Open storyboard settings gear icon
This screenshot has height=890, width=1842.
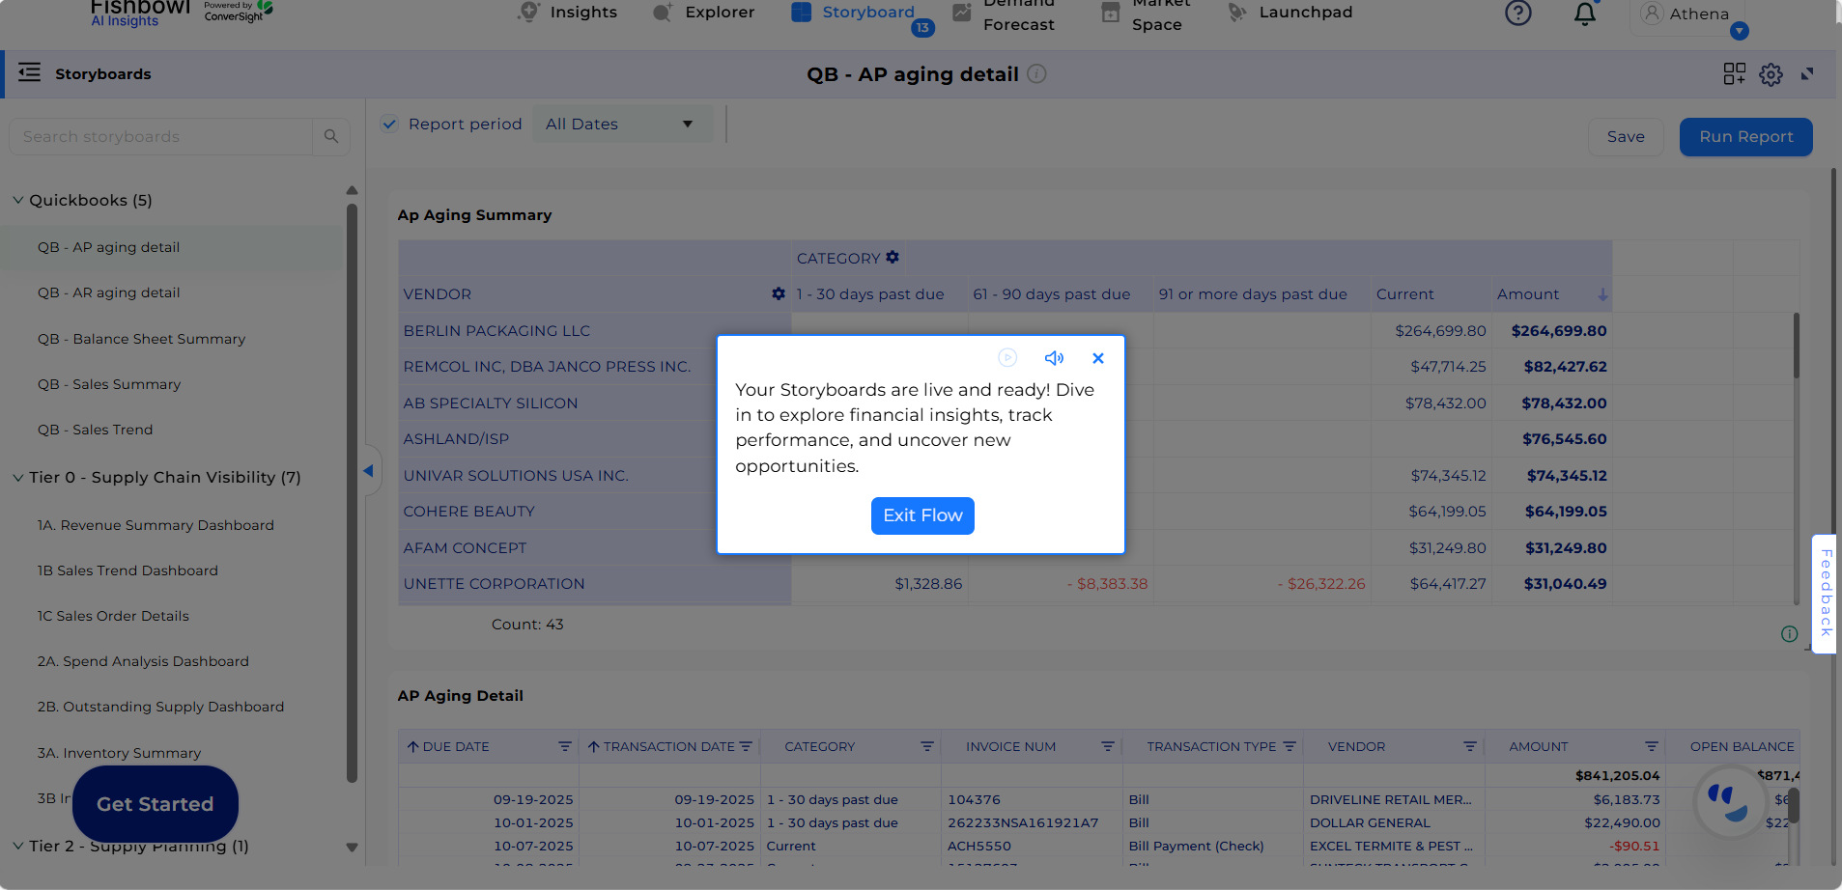point(1771,74)
